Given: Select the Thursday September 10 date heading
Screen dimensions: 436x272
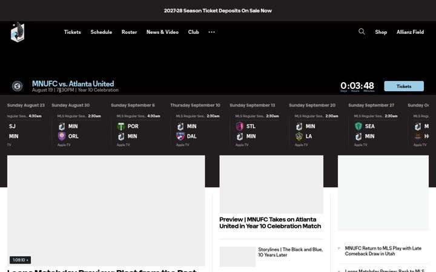Looking at the screenshot, I should coord(195,105).
